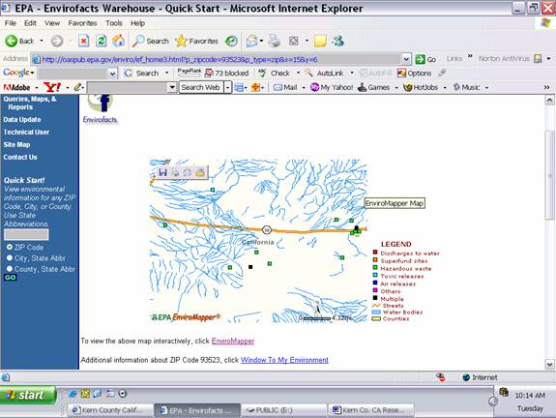Click the Forward navigation arrow
The height and width of the screenshot is (418, 556).
[57, 42]
